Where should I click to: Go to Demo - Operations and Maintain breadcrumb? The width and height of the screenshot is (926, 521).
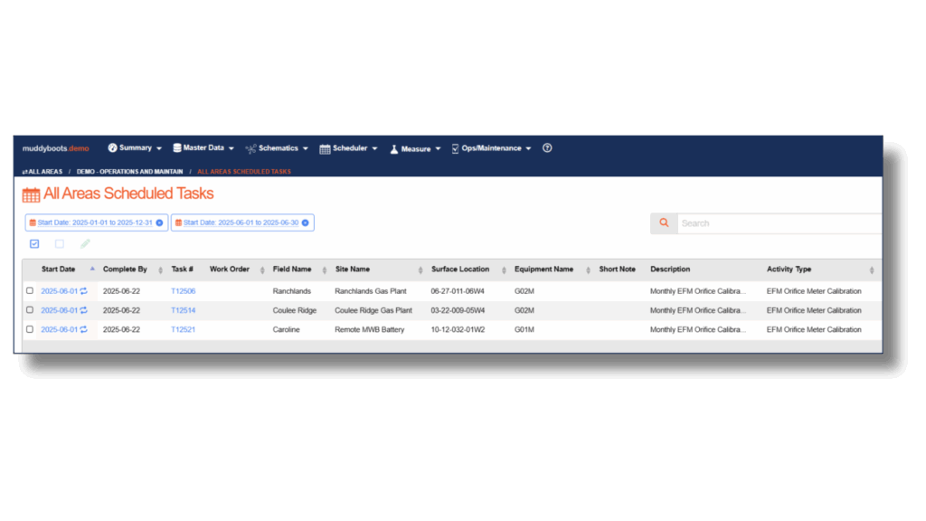pos(129,172)
